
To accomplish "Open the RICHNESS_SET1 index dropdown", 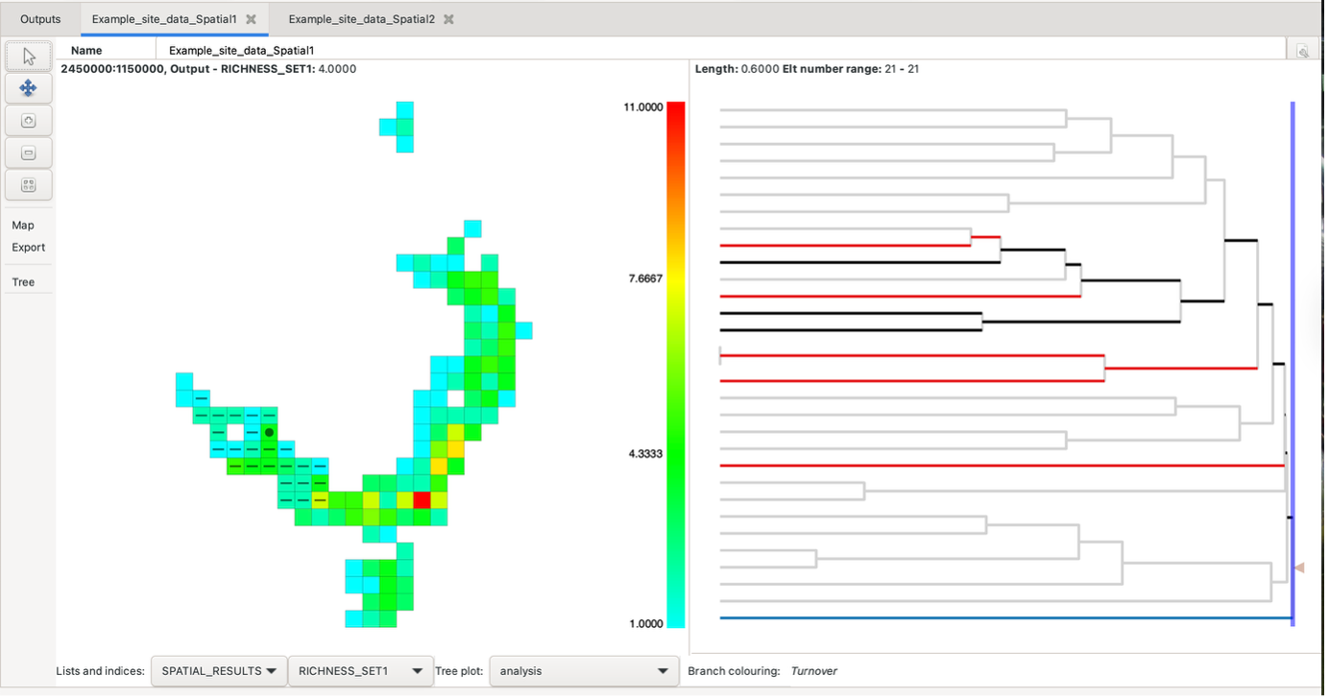I will 360,671.
